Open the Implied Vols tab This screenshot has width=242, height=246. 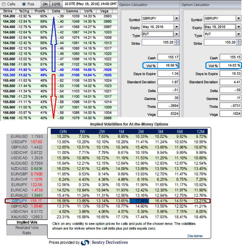pos(27,222)
